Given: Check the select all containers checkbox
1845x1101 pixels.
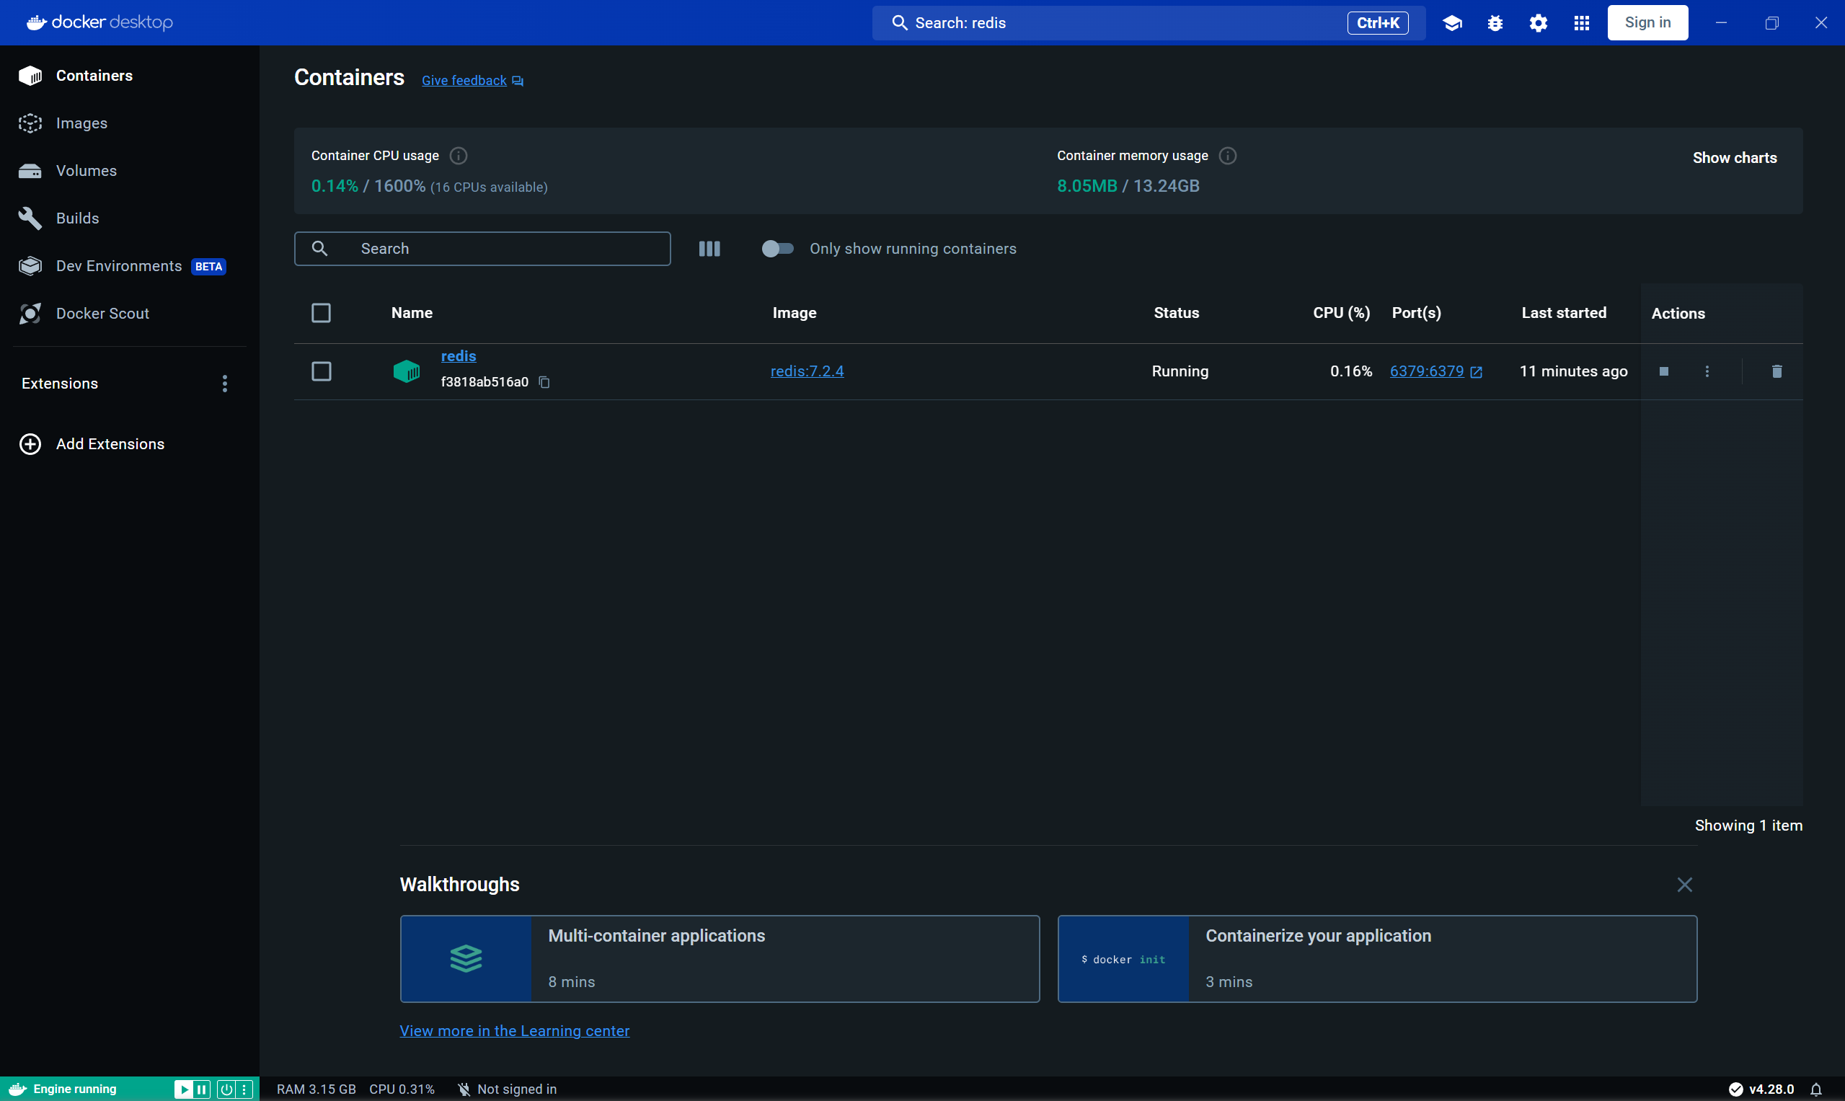Looking at the screenshot, I should 322,313.
